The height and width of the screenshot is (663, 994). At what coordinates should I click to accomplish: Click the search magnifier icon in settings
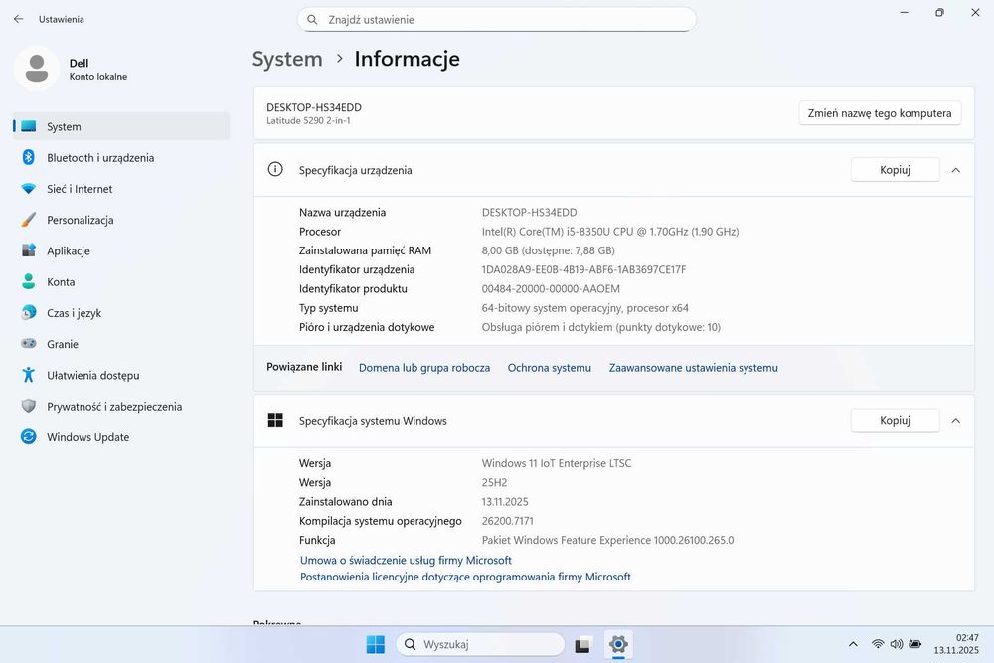[x=312, y=20]
